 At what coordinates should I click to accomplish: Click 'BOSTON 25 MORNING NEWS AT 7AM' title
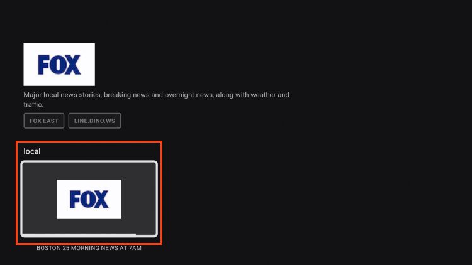89,248
